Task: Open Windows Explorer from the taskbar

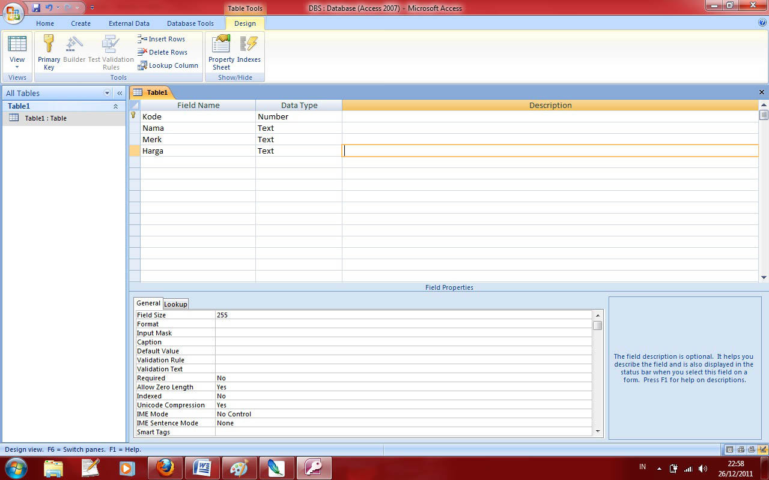Action: coord(53,467)
